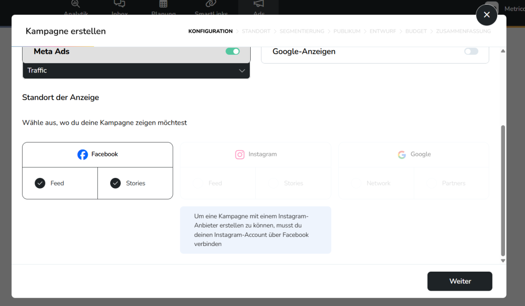The image size is (525, 306).
Task: Click the Google logo icon
Action: click(402, 154)
